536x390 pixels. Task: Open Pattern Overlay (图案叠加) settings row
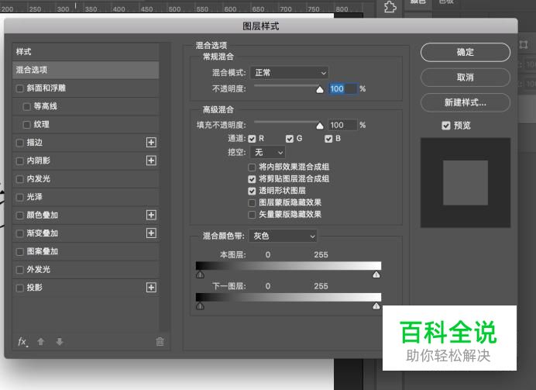click(x=85, y=251)
